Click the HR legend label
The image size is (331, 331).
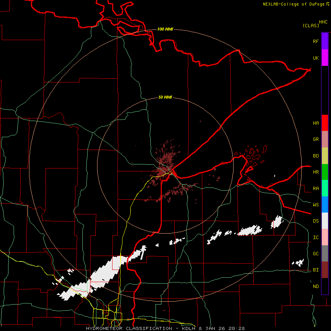pos(316,172)
